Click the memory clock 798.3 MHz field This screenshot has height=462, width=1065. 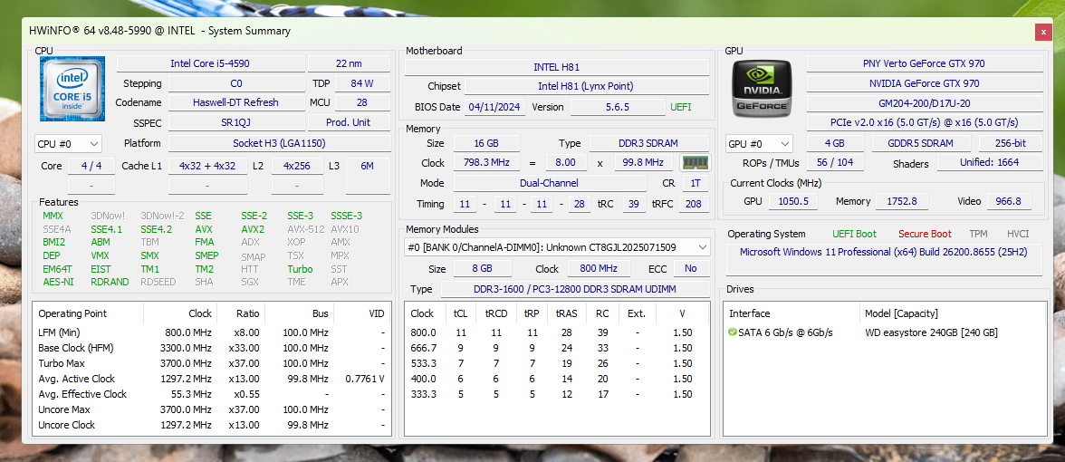pyautogui.click(x=486, y=162)
